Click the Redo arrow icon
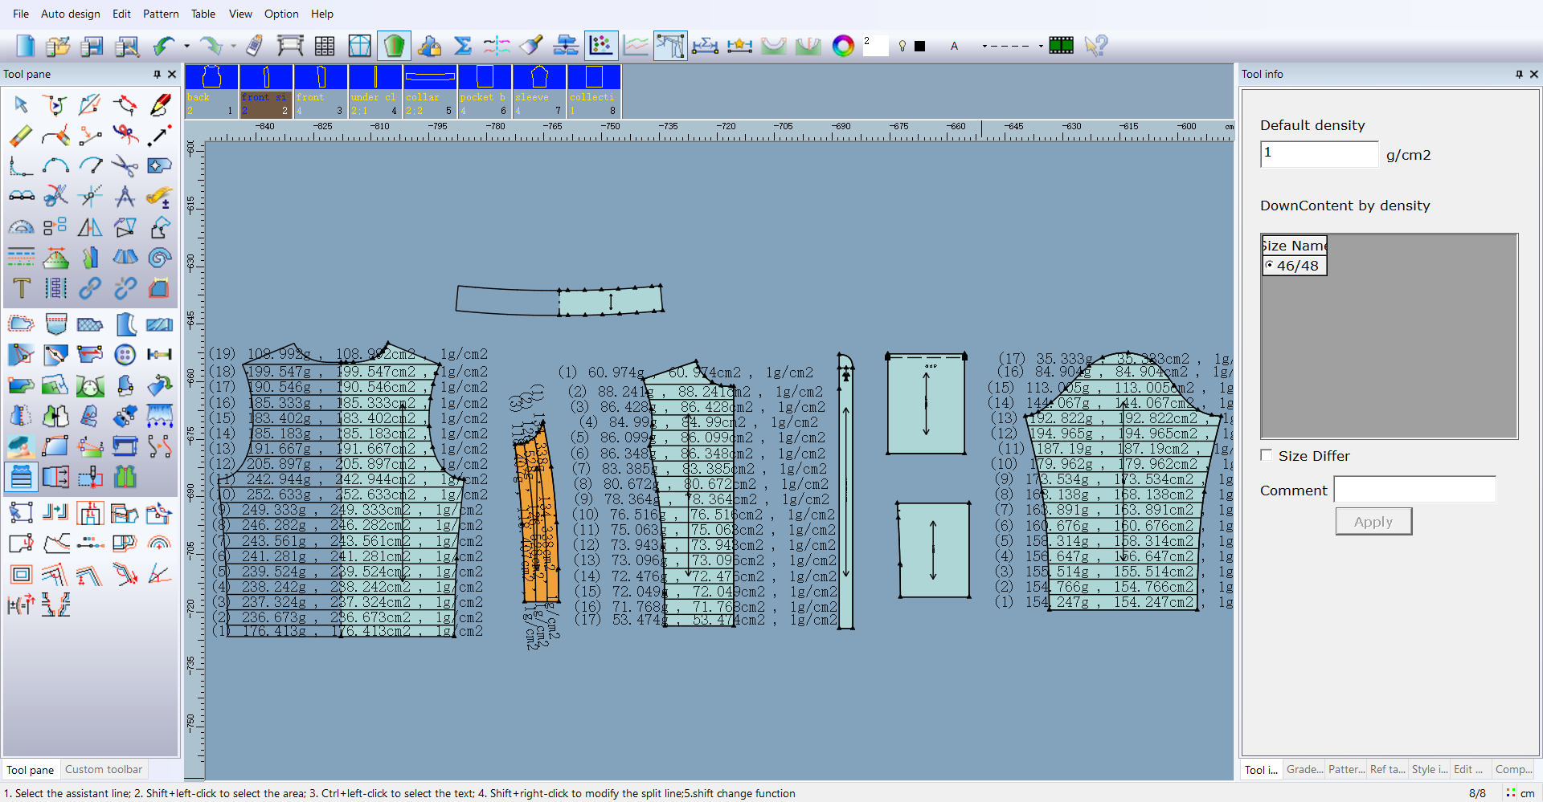The height and width of the screenshot is (802, 1543). pyautogui.click(x=211, y=46)
